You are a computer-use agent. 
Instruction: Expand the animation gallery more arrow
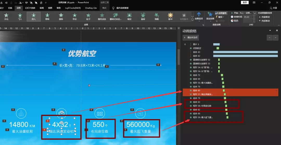193,20
